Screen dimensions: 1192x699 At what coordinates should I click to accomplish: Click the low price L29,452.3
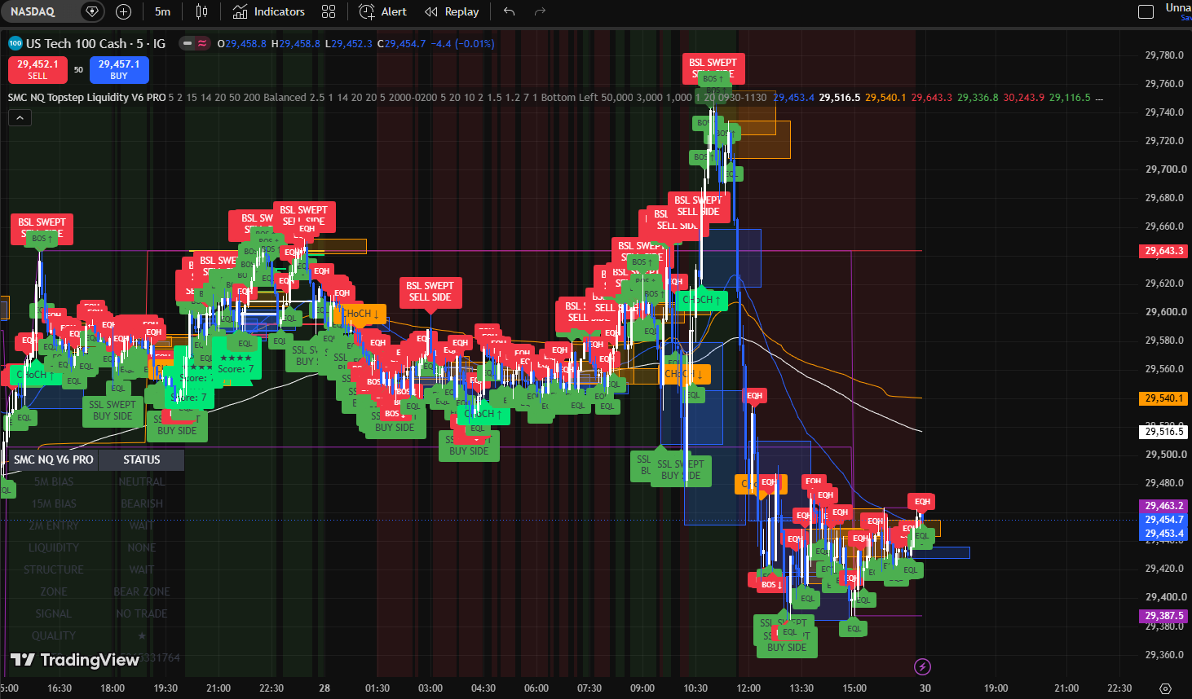[x=349, y=43]
